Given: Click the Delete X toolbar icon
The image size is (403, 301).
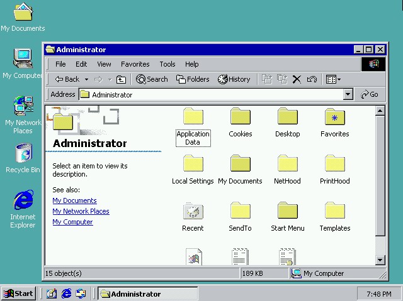Looking at the screenshot, I should (297, 79).
